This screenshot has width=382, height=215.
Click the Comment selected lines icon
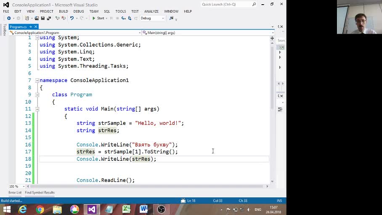[x=57, y=18]
